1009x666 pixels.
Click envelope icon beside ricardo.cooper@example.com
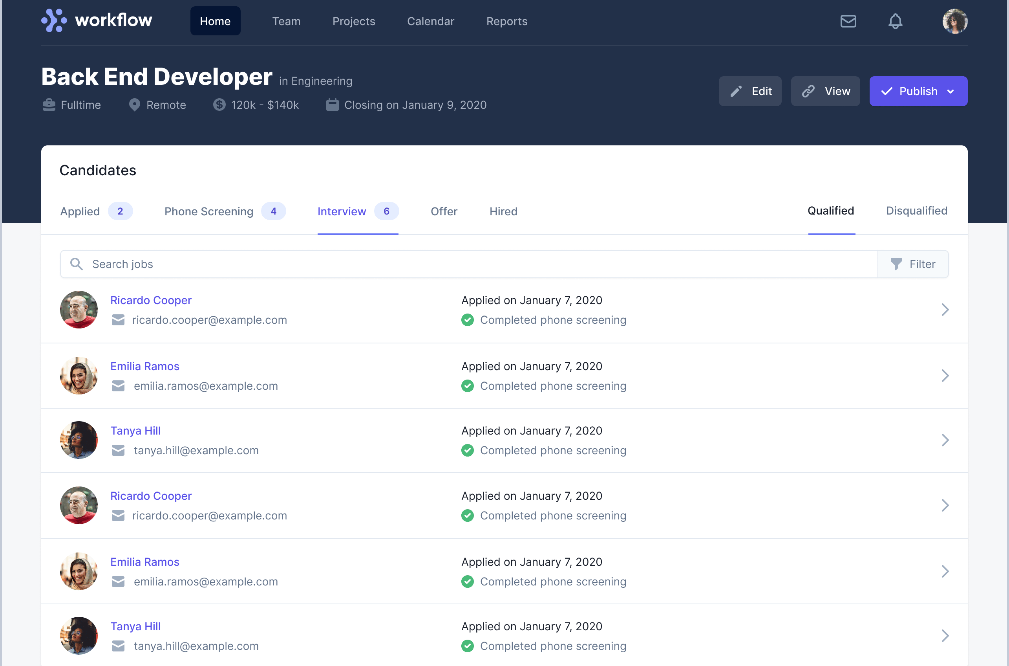118,320
